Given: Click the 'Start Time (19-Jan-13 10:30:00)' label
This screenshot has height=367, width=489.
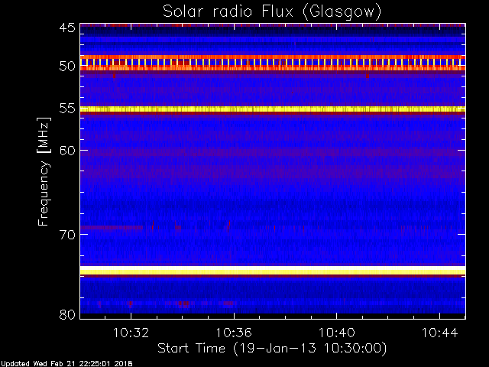Looking at the screenshot, I should tap(272, 349).
